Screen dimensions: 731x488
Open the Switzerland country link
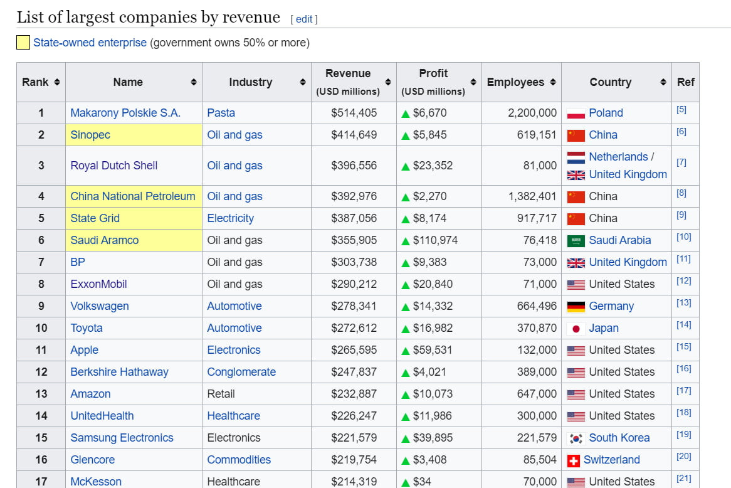612,460
